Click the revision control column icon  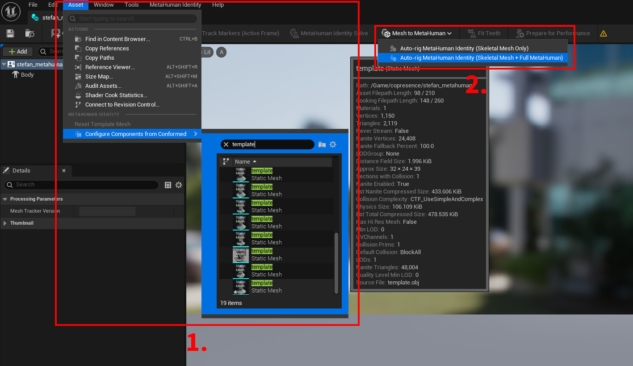click(226, 161)
